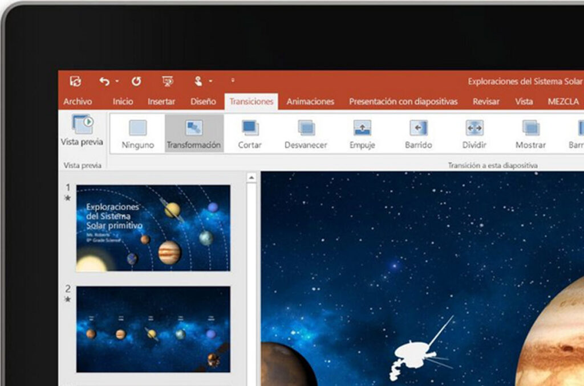
Task: Select the Mostrar transition
Action: pyautogui.click(x=530, y=134)
